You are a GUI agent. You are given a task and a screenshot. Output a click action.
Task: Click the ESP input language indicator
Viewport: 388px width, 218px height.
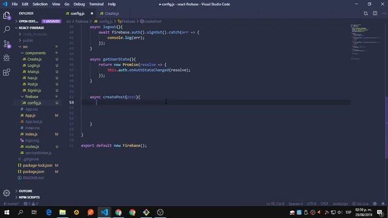[349, 213]
